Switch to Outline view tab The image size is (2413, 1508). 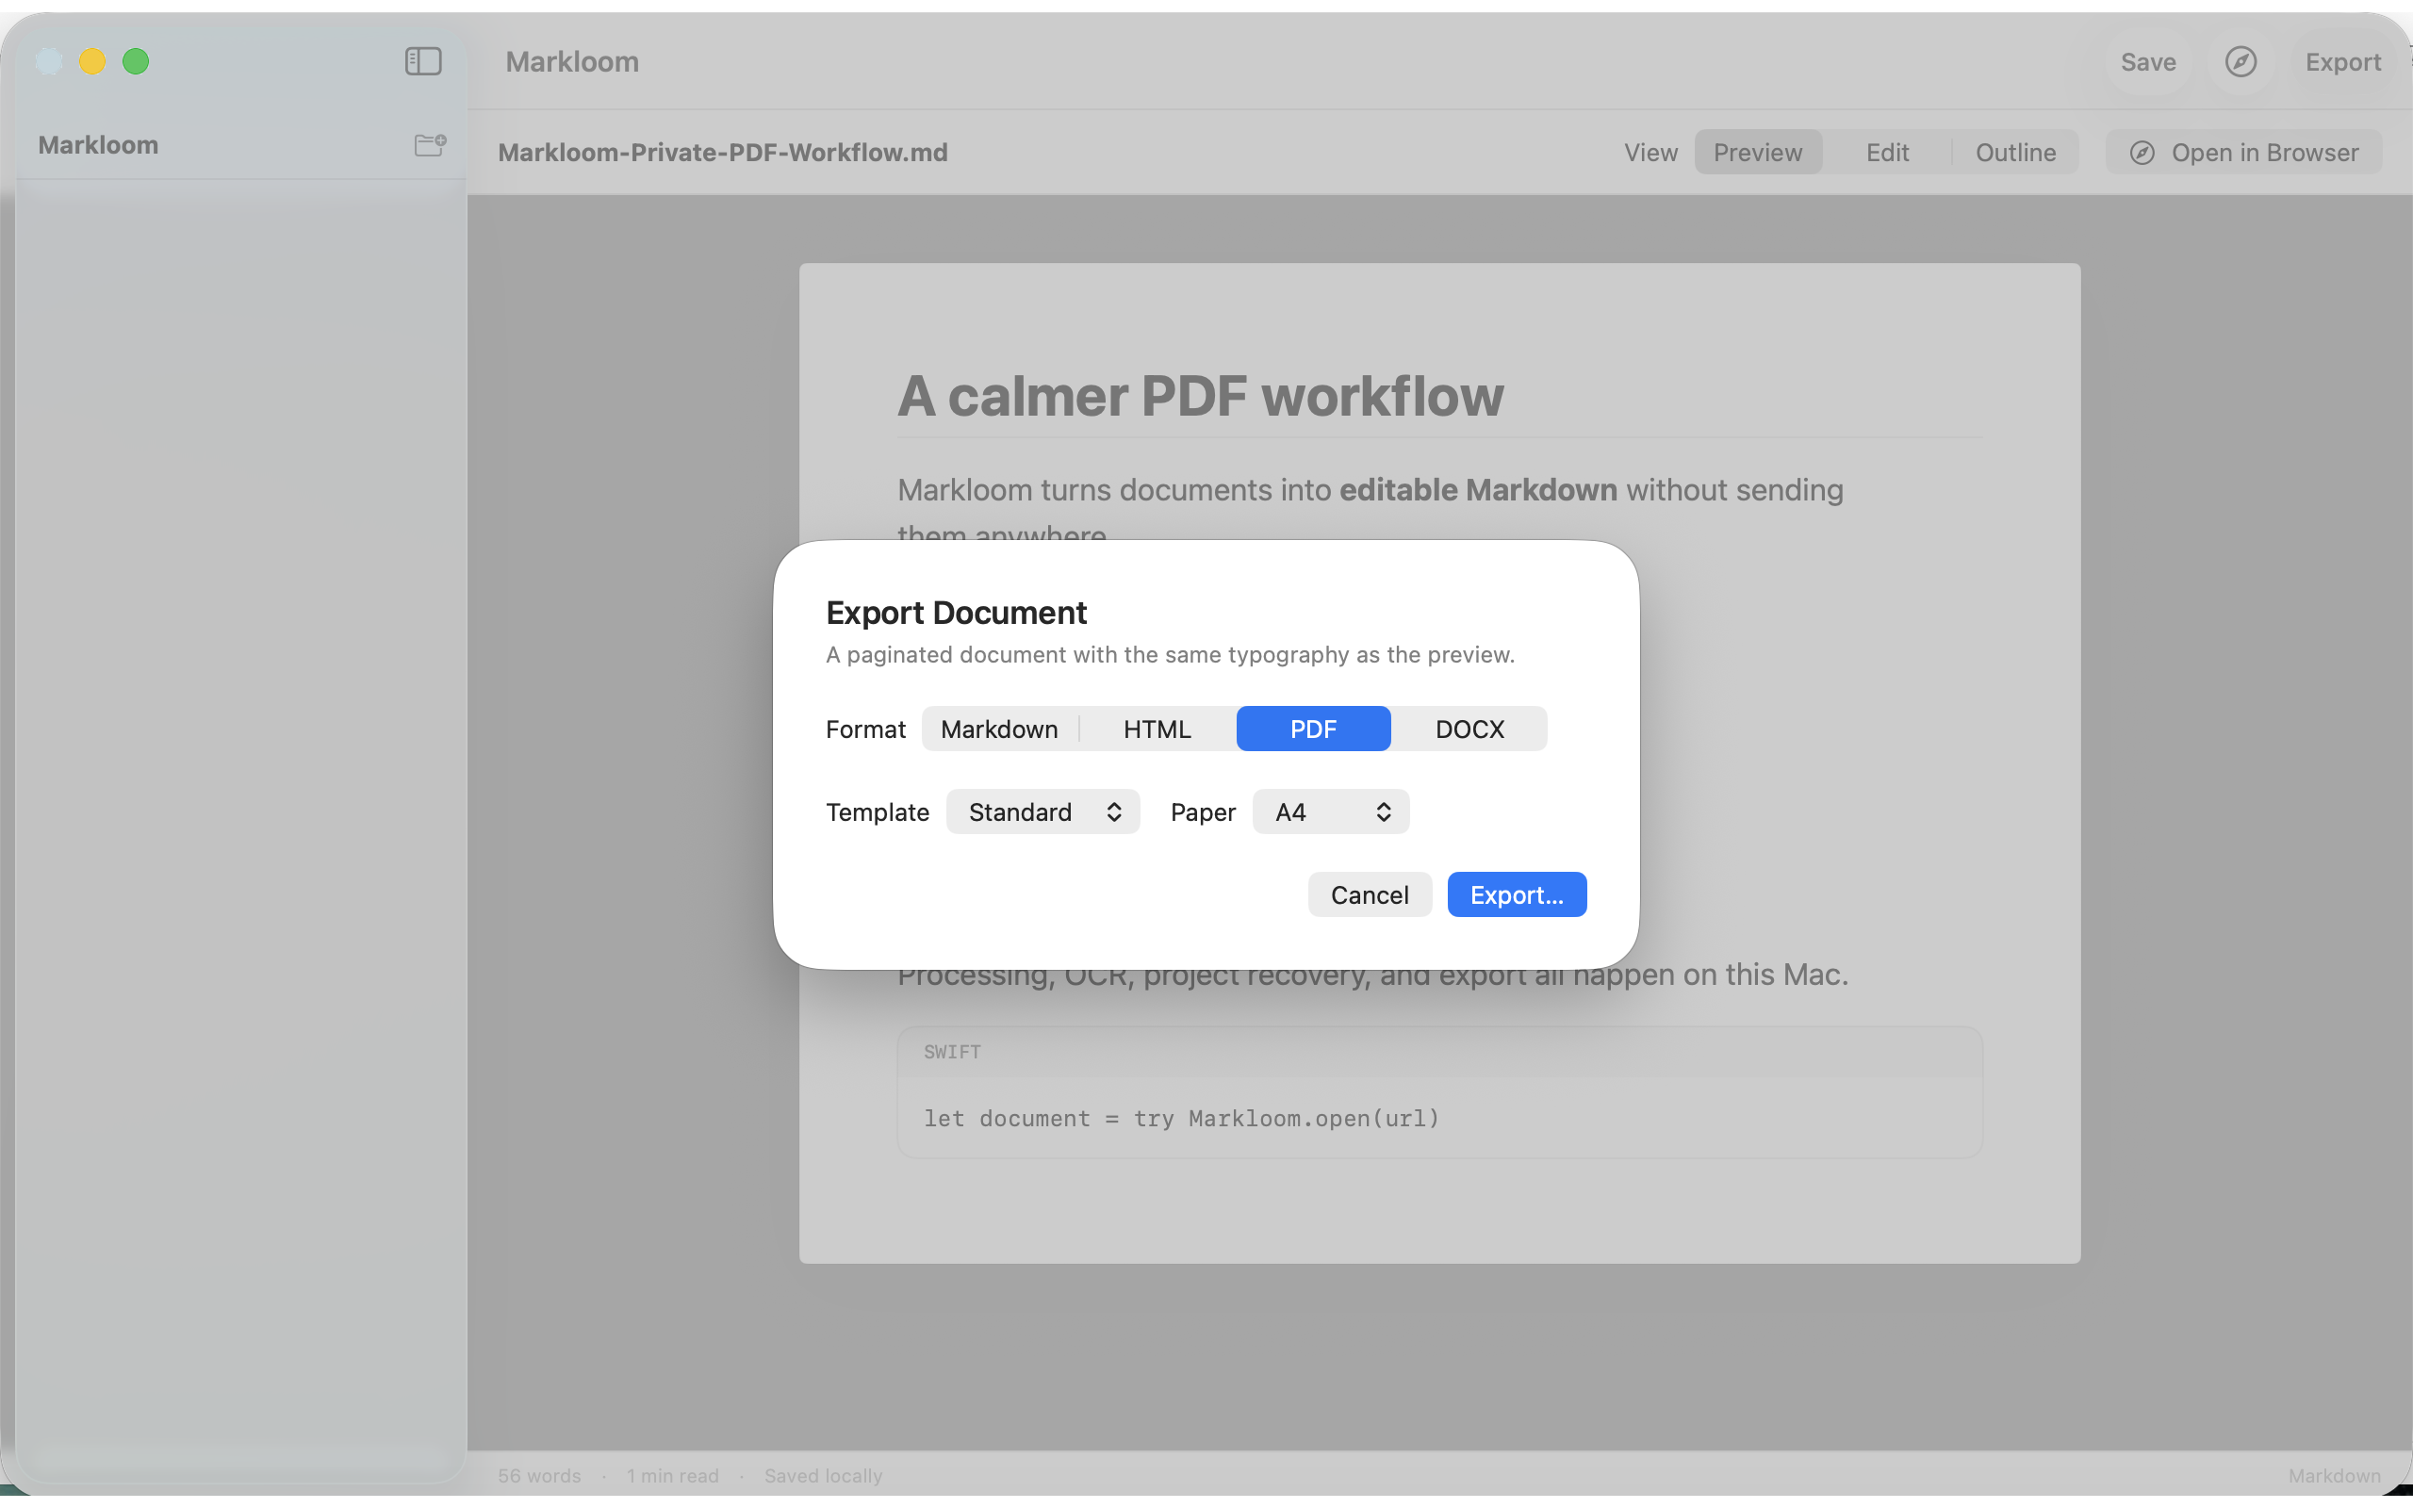(x=2015, y=153)
